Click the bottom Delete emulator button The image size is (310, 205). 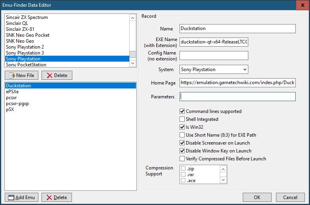point(57,197)
